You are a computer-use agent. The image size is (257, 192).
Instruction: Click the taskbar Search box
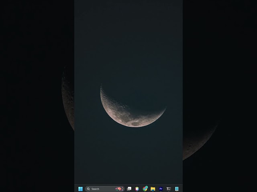(x=104, y=189)
